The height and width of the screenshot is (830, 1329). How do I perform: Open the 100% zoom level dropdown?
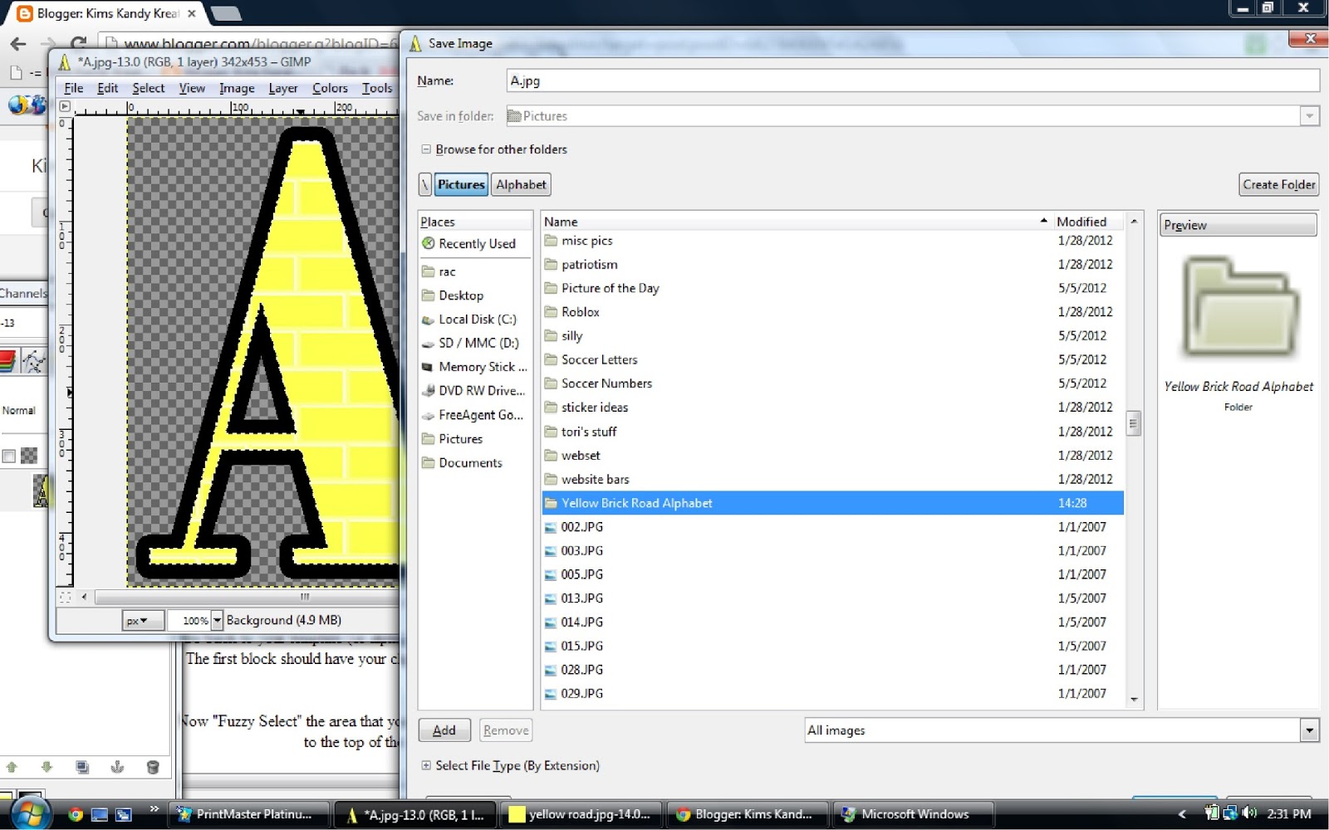(217, 620)
